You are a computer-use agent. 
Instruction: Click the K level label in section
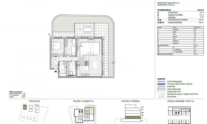click(x=142, y=121)
